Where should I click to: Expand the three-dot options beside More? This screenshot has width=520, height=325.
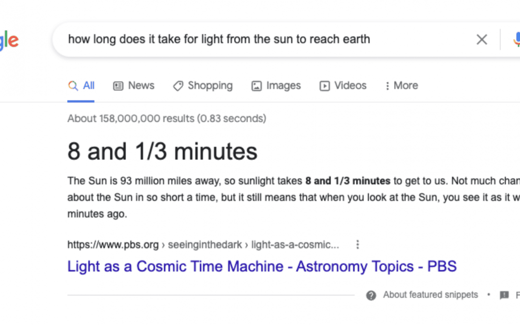coord(388,85)
